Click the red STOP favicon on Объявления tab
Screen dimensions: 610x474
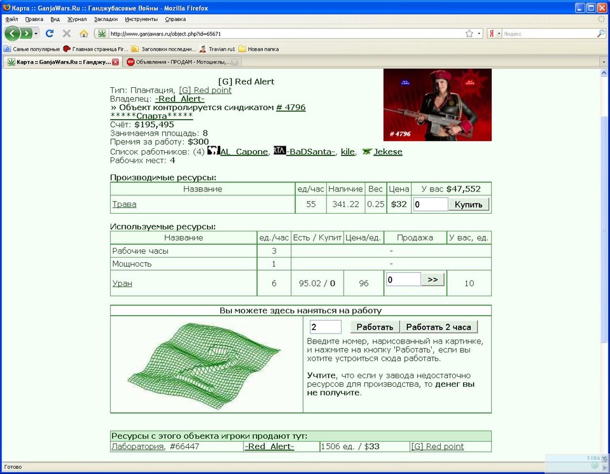[x=131, y=62]
